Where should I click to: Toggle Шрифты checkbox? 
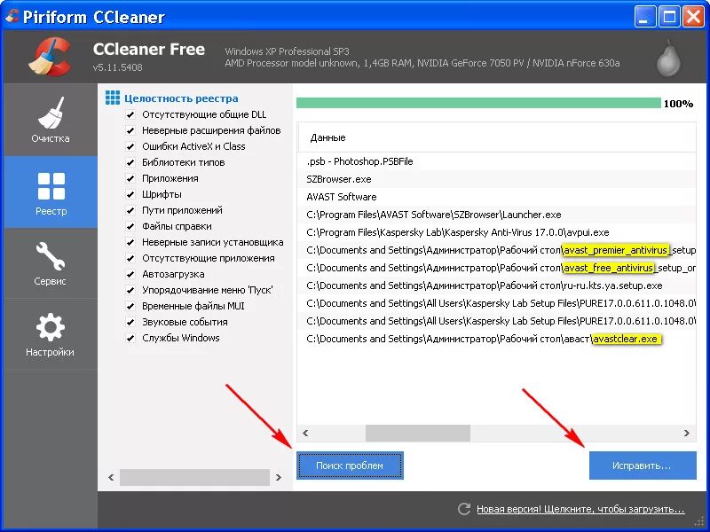130,194
